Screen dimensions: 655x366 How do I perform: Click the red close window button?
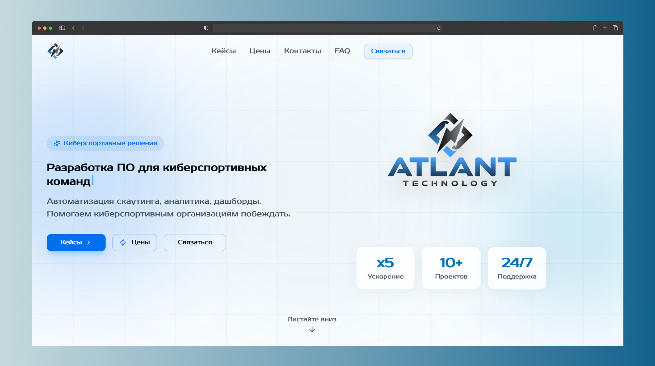pyautogui.click(x=39, y=28)
